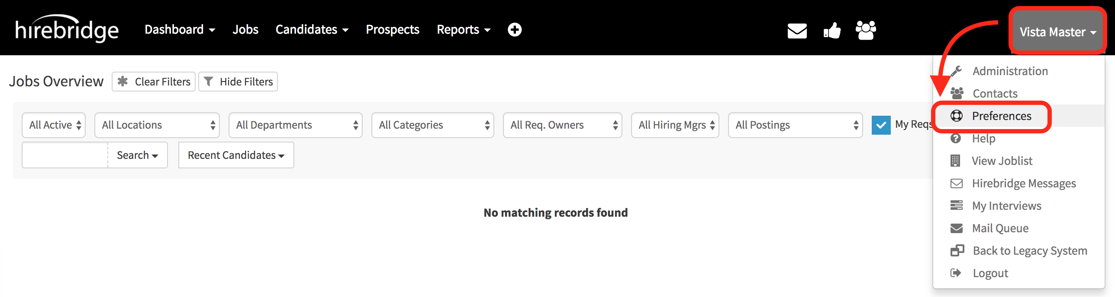Click the group users icon in navbar

pyautogui.click(x=866, y=30)
